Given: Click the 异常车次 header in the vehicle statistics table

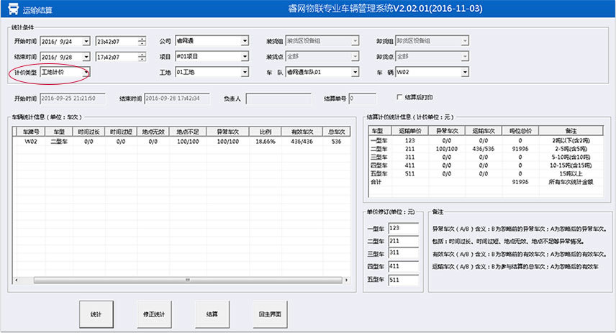Looking at the screenshot, I should click(x=228, y=132).
